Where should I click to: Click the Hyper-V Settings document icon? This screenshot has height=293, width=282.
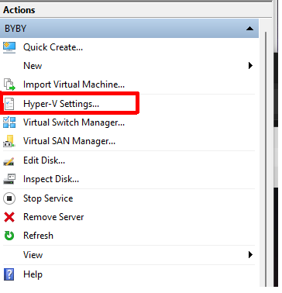coord(9,104)
